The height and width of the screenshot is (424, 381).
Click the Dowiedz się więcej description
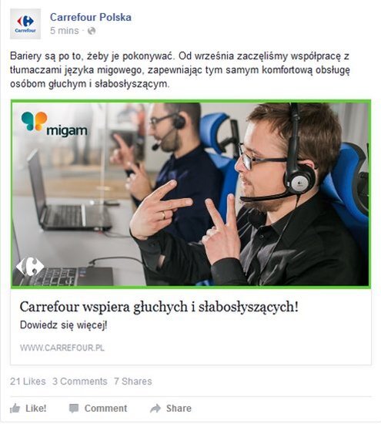63,325
